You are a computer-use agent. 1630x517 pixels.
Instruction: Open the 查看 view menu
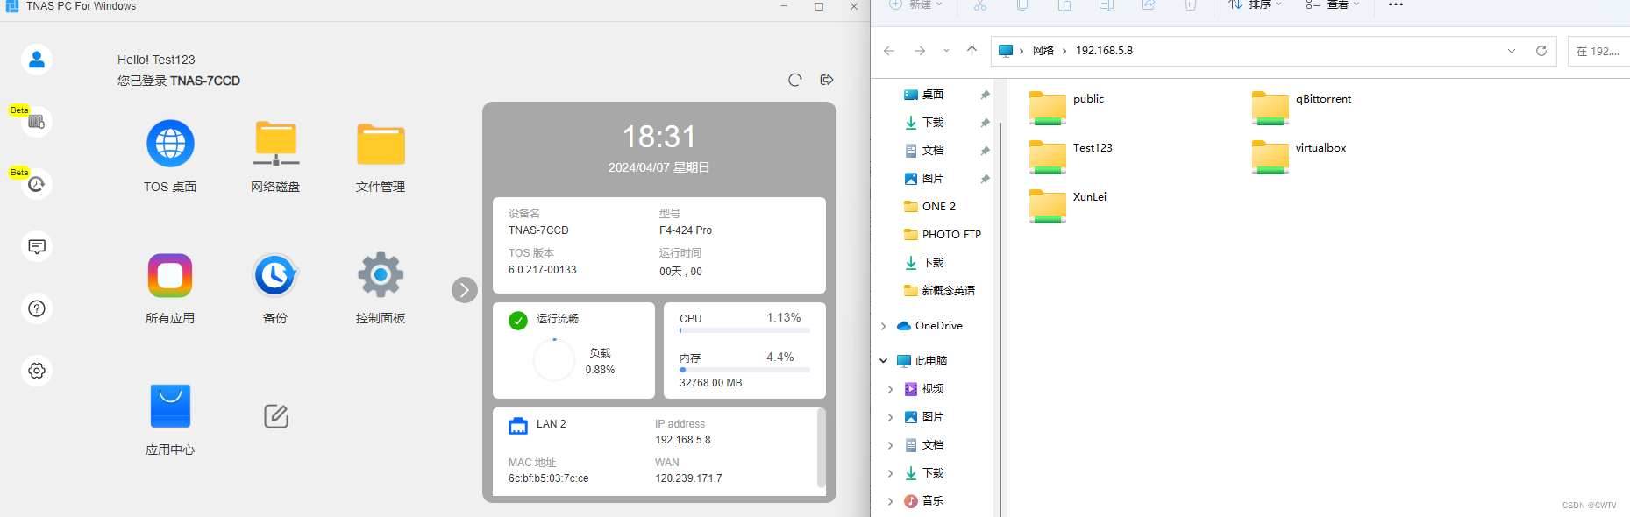(1333, 4)
